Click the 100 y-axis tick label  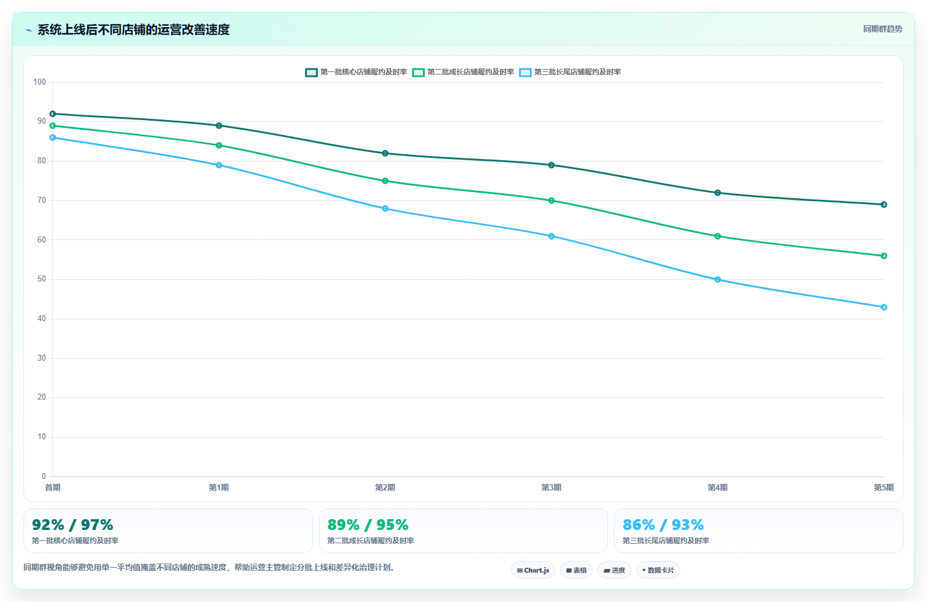tap(40, 82)
